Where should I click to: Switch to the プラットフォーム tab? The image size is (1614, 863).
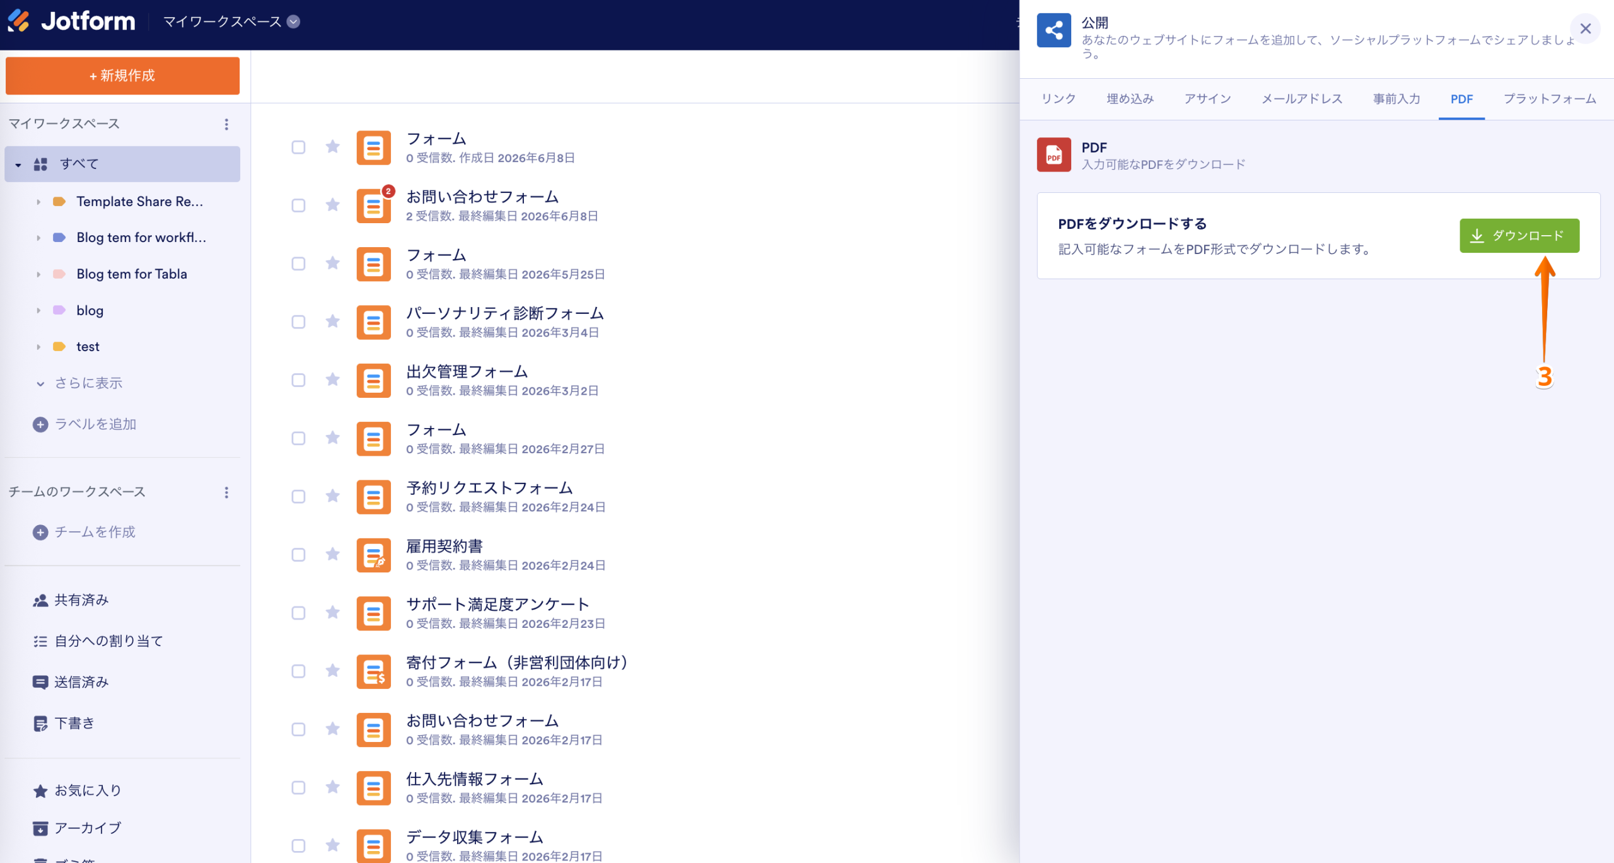tap(1550, 99)
